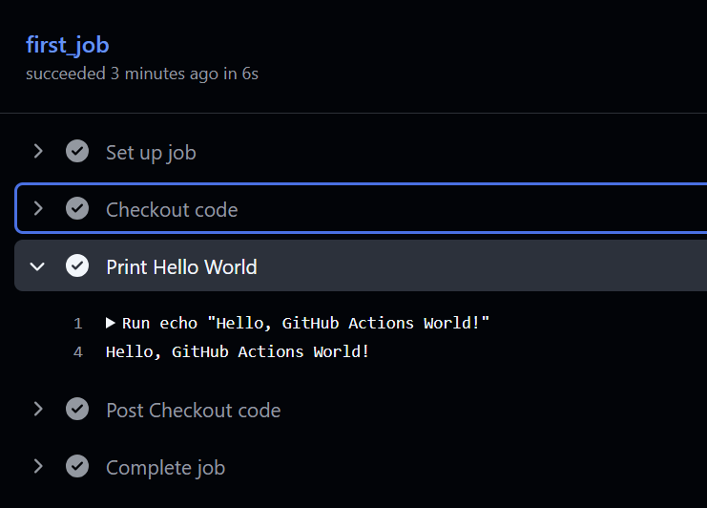Click the Checkout code success checkmark icon
The width and height of the screenshot is (707, 508).
77,209
